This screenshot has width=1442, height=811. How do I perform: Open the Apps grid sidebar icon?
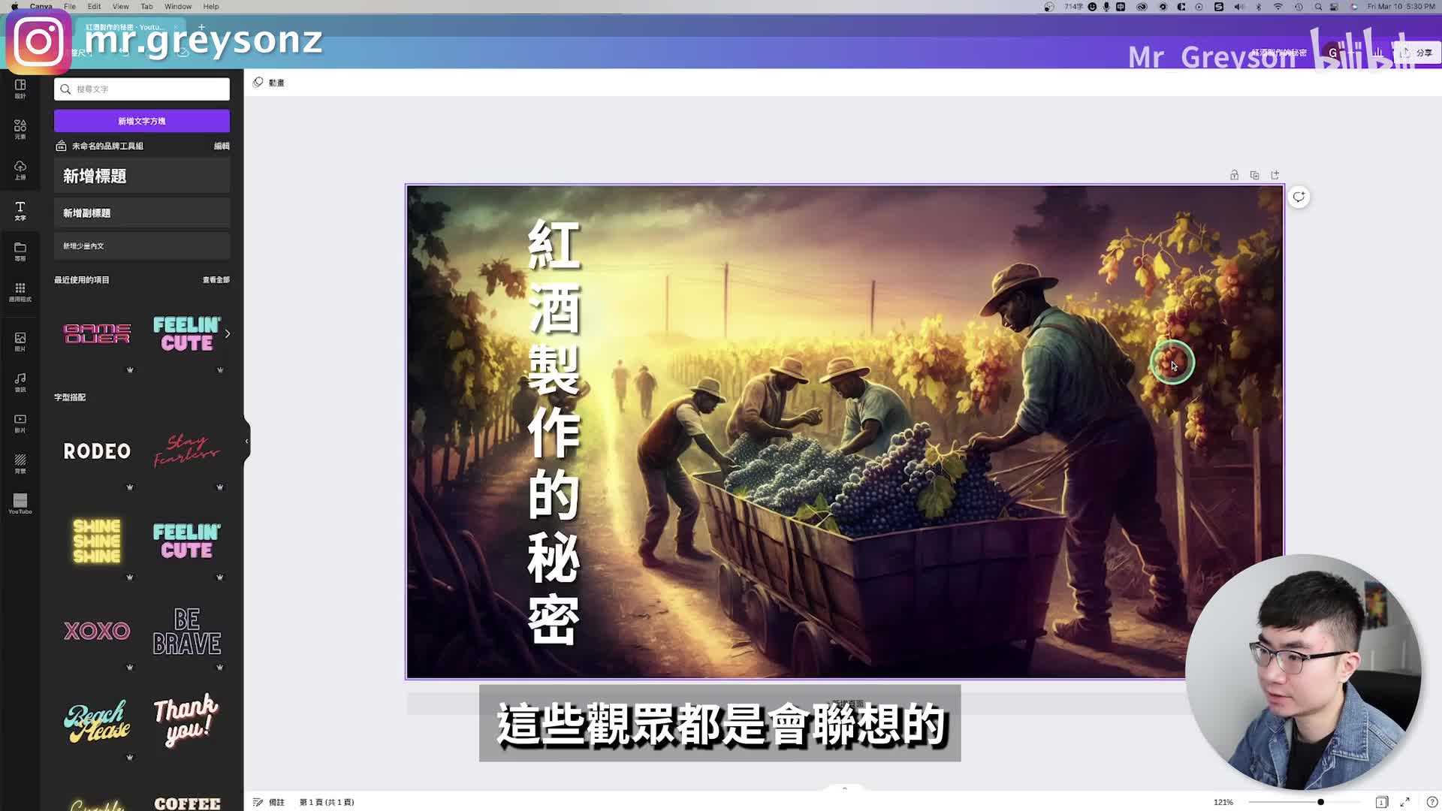(20, 291)
